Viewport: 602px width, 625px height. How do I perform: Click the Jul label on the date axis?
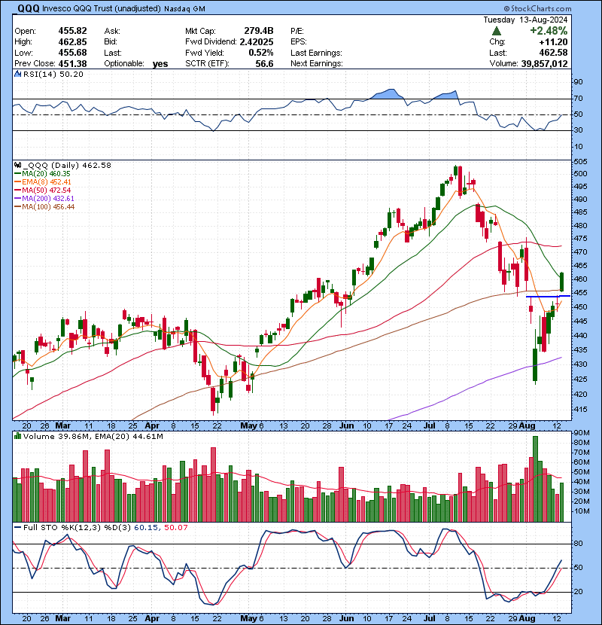click(x=429, y=425)
